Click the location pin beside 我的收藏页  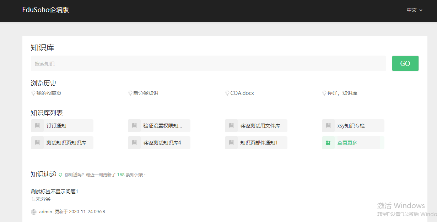tap(33, 93)
